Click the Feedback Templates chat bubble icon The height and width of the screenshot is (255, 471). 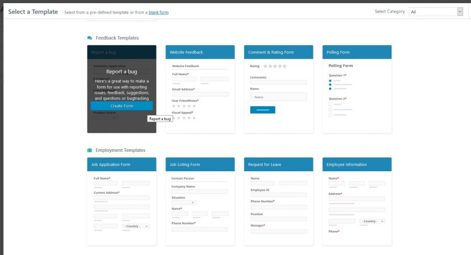point(89,38)
